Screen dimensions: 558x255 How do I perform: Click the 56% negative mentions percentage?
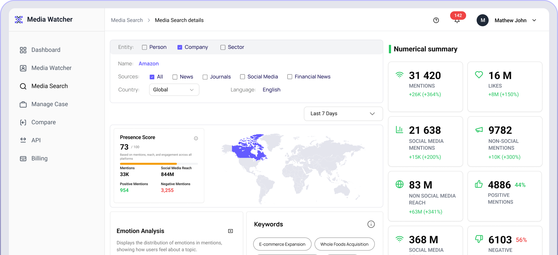(x=521, y=240)
